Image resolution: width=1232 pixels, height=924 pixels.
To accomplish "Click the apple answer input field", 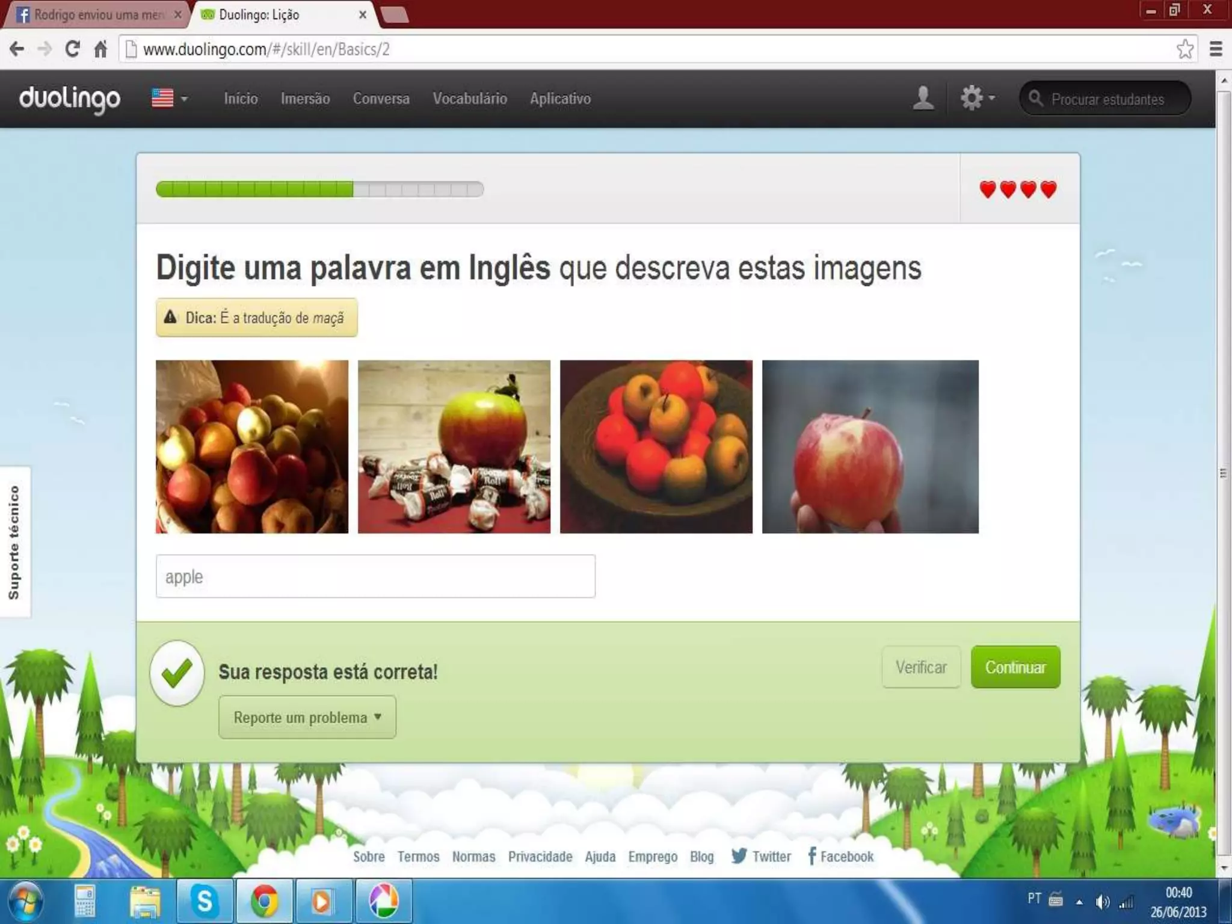I will pos(375,576).
